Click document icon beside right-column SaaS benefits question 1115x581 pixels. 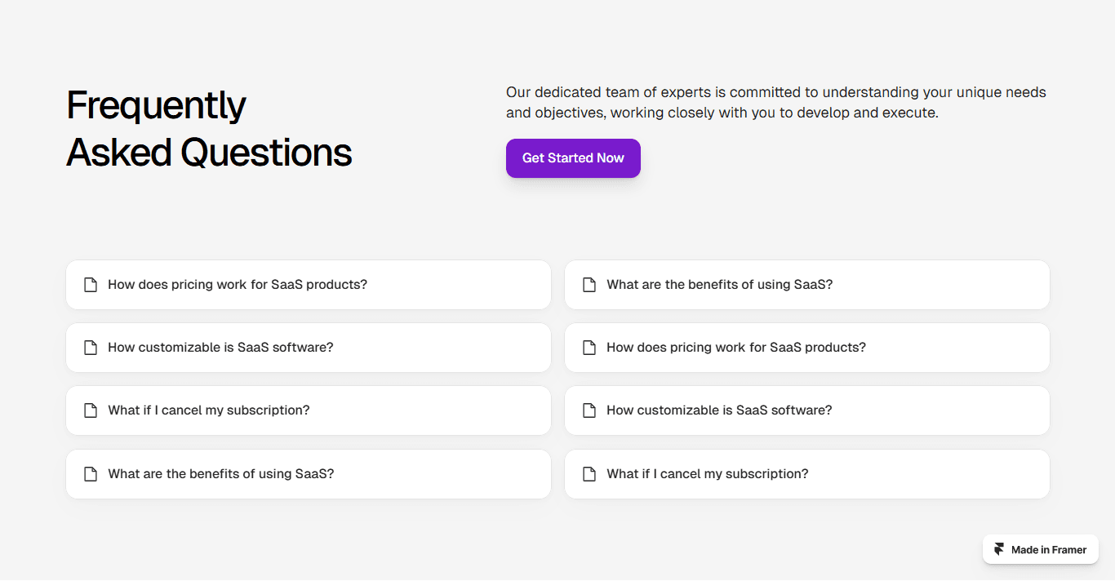click(x=589, y=285)
